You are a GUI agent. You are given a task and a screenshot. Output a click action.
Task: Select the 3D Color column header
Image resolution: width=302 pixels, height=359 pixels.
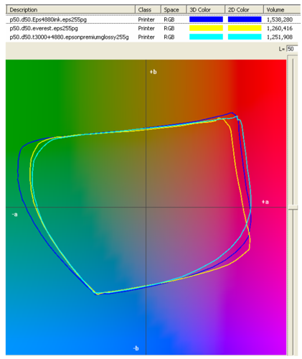pyautogui.click(x=206, y=10)
